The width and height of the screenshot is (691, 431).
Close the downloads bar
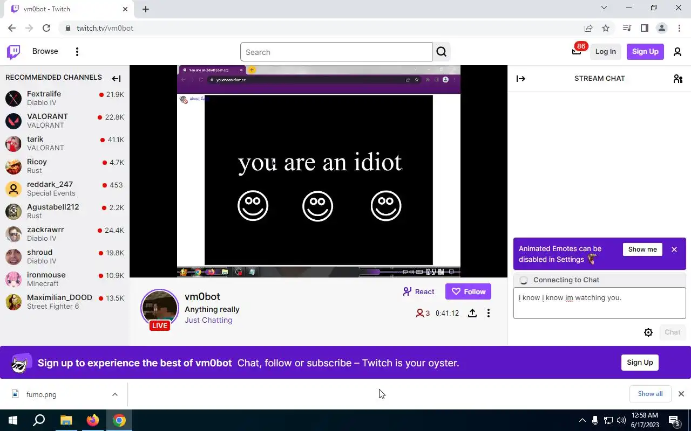point(681,394)
